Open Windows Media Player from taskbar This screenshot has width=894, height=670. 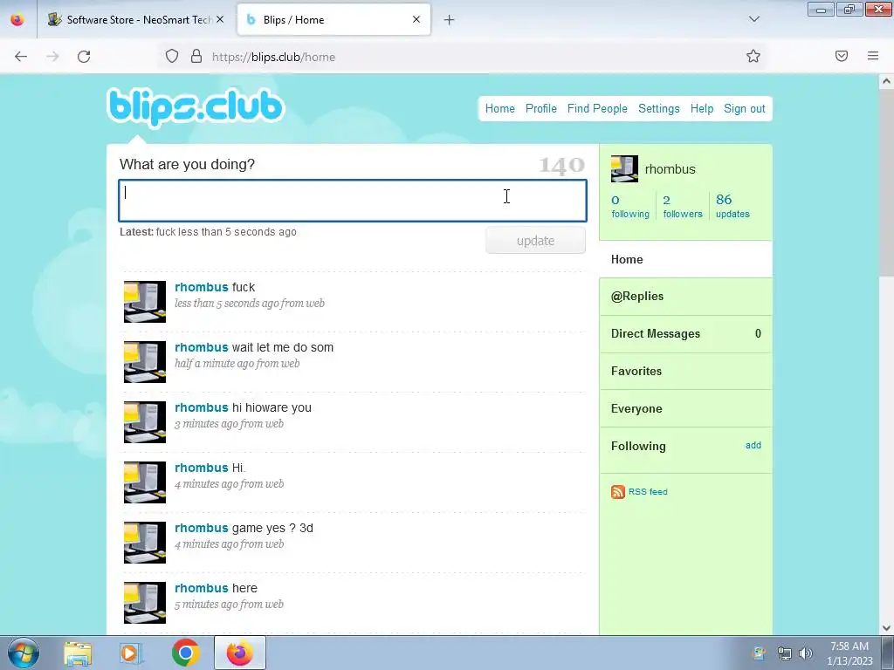(129, 653)
